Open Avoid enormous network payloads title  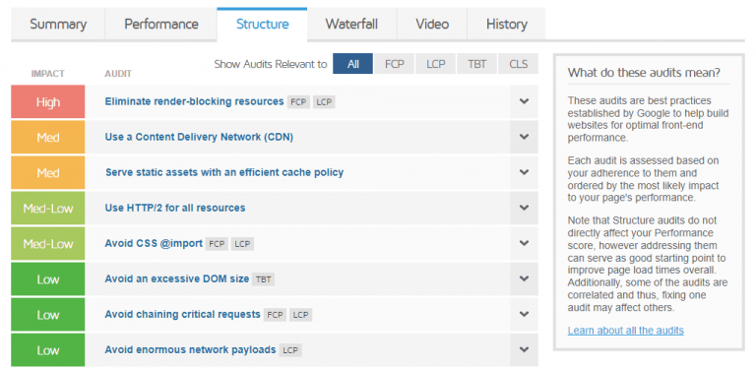[x=190, y=349]
